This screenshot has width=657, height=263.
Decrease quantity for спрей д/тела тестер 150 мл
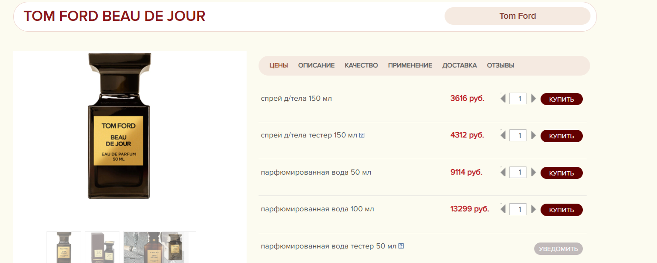pos(503,135)
